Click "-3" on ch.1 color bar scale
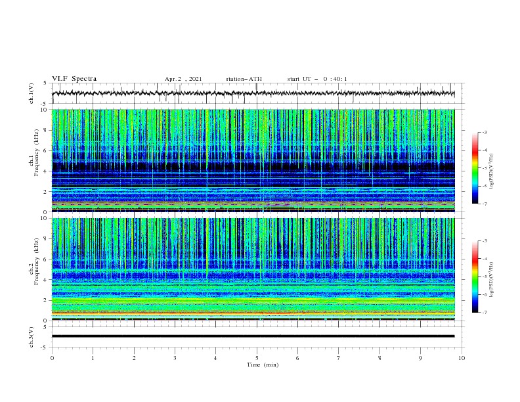The image size is (520, 402). coord(484,132)
